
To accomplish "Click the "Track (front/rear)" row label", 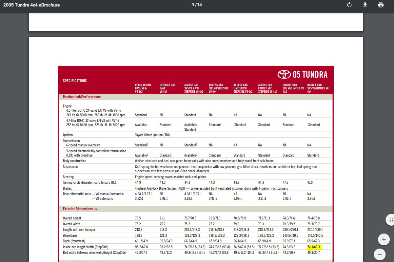I will click(75, 241).
